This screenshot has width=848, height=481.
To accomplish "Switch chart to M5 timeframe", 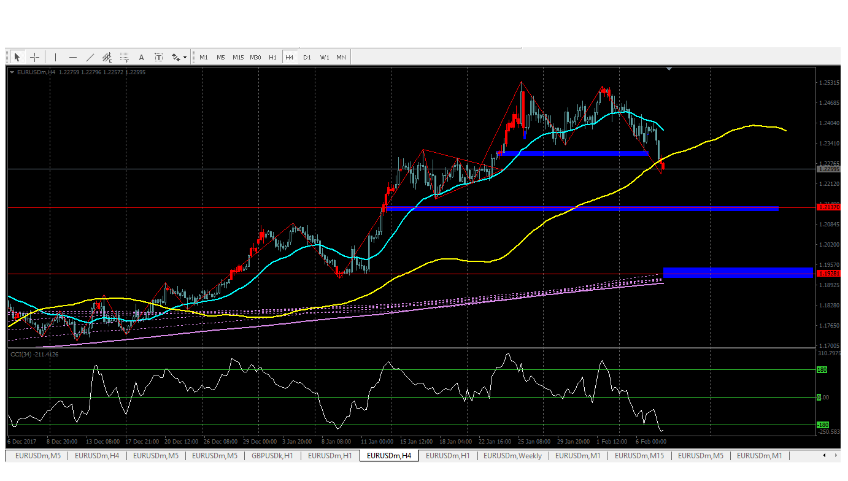I will coord(221,57).
